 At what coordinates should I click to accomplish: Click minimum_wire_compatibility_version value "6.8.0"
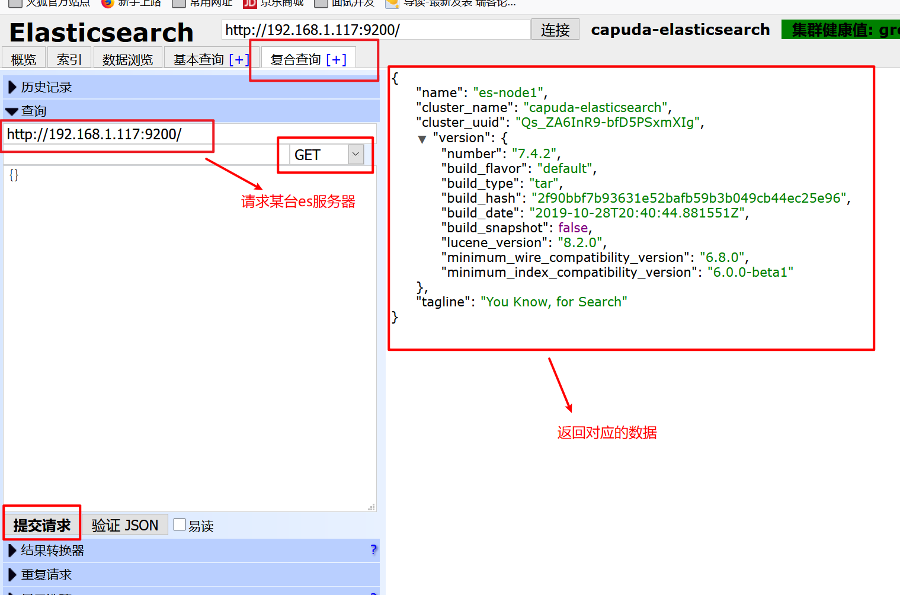click(x=722, y=257)
